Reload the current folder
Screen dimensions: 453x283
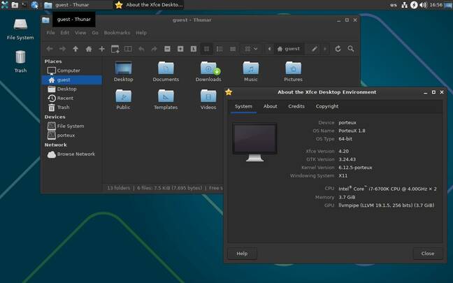click(338, 49)
